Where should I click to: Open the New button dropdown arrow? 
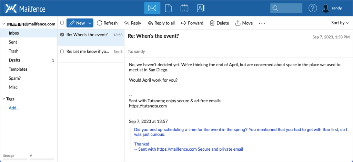90,23
